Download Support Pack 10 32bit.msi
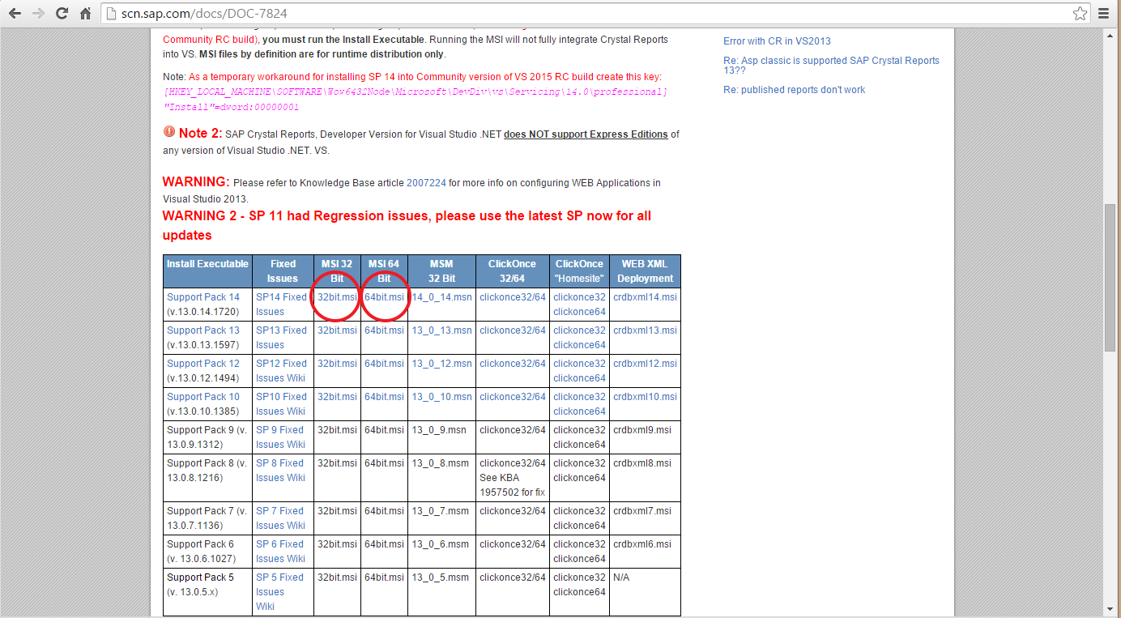The image size is (1121, 618). pyautogui.click(x=337, y=397)
